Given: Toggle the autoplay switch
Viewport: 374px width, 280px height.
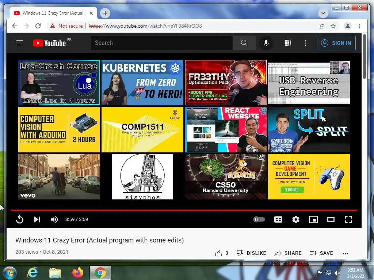Looking at the screenshot, I should click(259, 219).
